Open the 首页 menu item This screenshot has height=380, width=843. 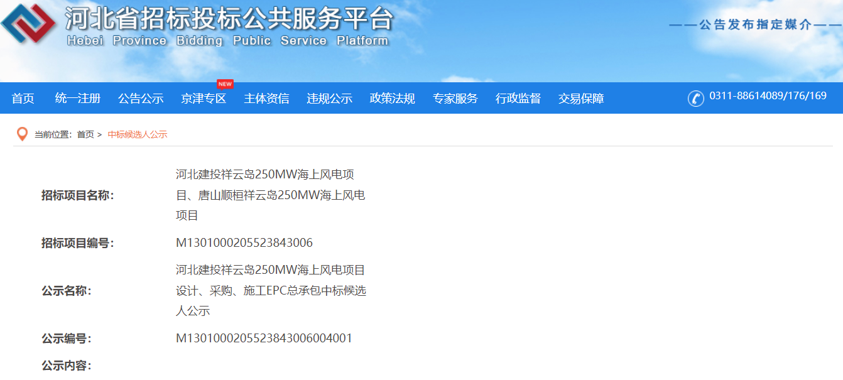pyautogui.click(x=23, y=99)
